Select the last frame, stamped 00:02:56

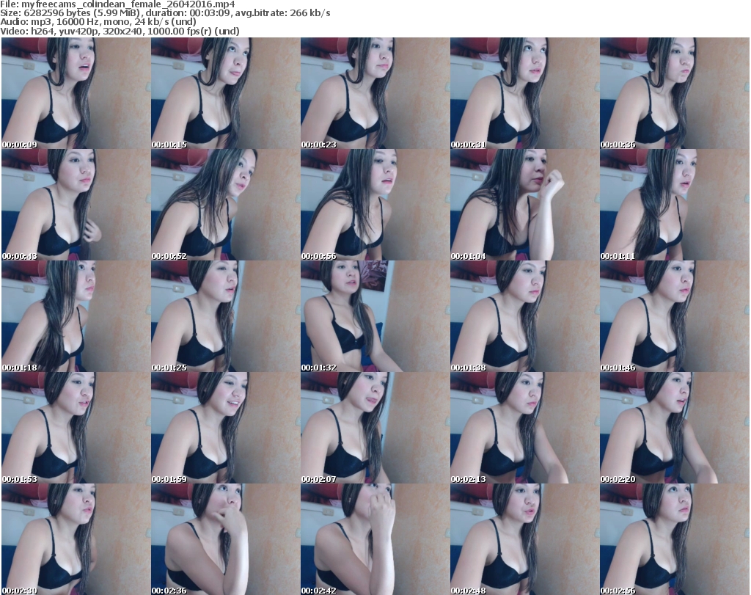coord(675,539)
